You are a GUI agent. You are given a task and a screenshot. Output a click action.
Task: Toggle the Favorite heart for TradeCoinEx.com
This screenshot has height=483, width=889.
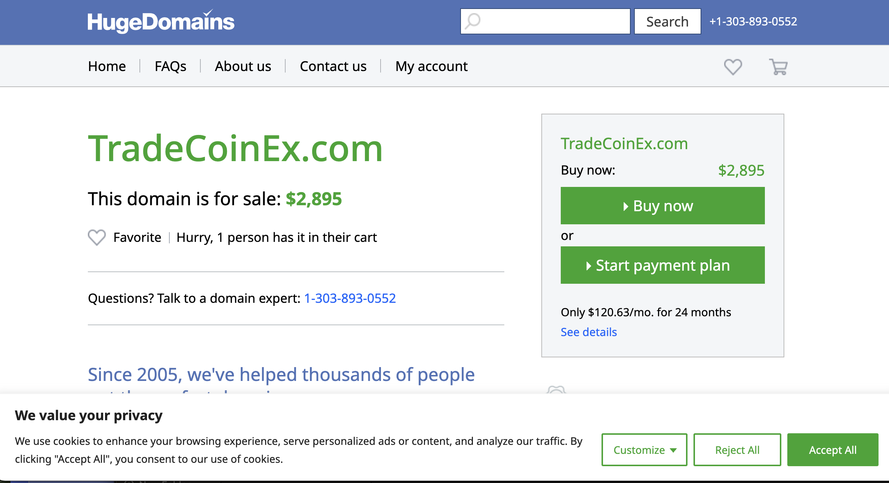tap(97, 237)
